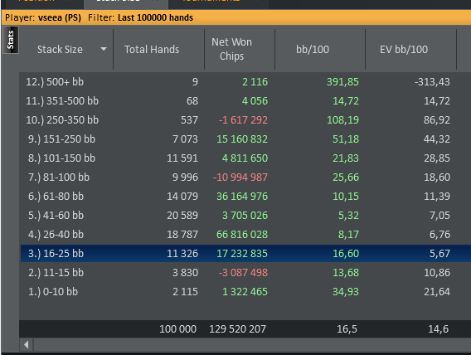Select the 12.) 500+ bb row

pyautogui.click(x=245, y=81)
